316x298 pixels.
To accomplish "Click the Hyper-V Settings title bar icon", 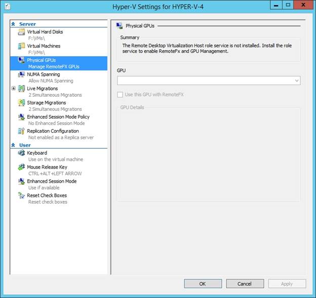I will click(x=7, y=6).
